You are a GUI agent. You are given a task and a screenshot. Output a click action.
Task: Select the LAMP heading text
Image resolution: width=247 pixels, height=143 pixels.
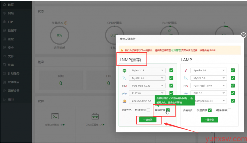187,60
